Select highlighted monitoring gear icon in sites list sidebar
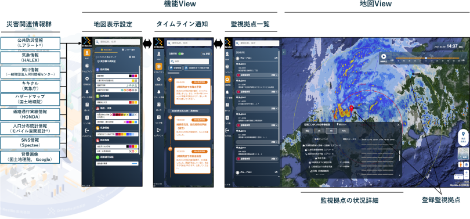Image resolution: width=470 pixels, height=219 pixels. coord(228,79)
